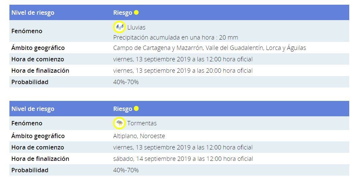This screenshot has height=184, width=359.
Task: Click the yellow risk dot in the storm warning header
Action: click(x=136, y=109)
